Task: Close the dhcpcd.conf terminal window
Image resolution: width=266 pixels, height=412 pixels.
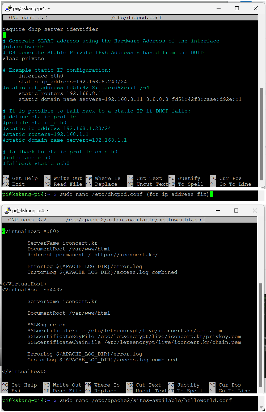Action: point(256,8)
